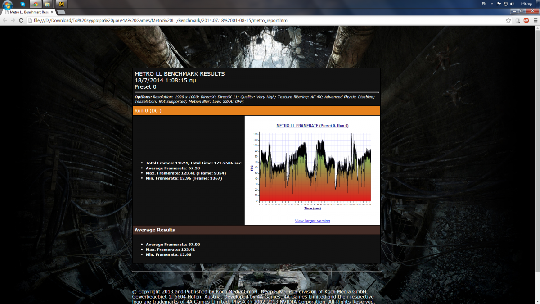
Task: Open the Chrome menu
Action: 535,20
